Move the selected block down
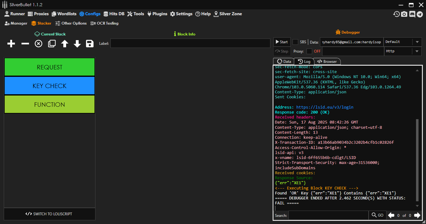Image resolution: width=426 pixels, height=224 pixels. click(77, 44)
